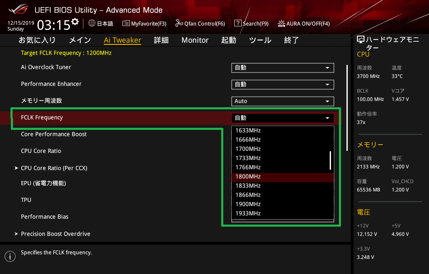The width and height of the screenshot is (429, 274).
Task: Open the 詳細 tab
Action: pos(161,40)
